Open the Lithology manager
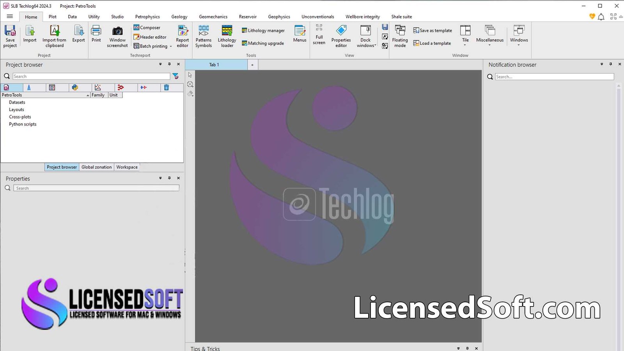The width and height of the screenshot is (624, 351). (263, 30)
